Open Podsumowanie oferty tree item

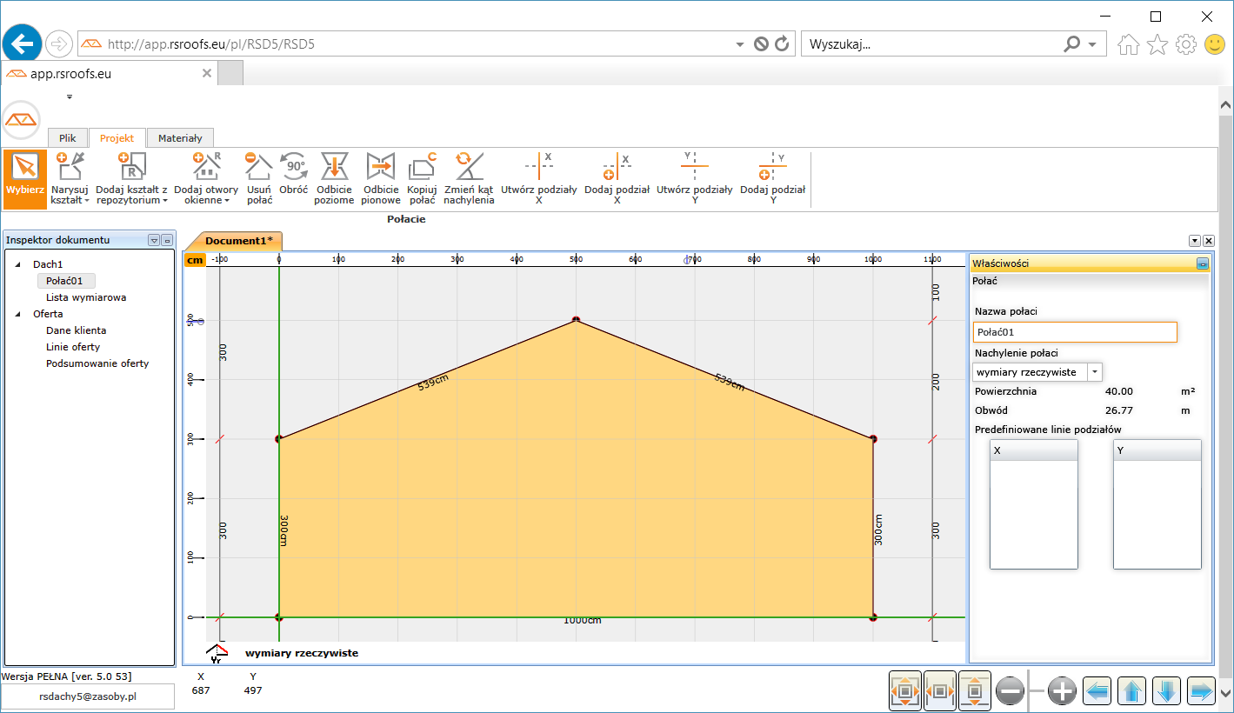pyautogui.click(x=97, y=363)
